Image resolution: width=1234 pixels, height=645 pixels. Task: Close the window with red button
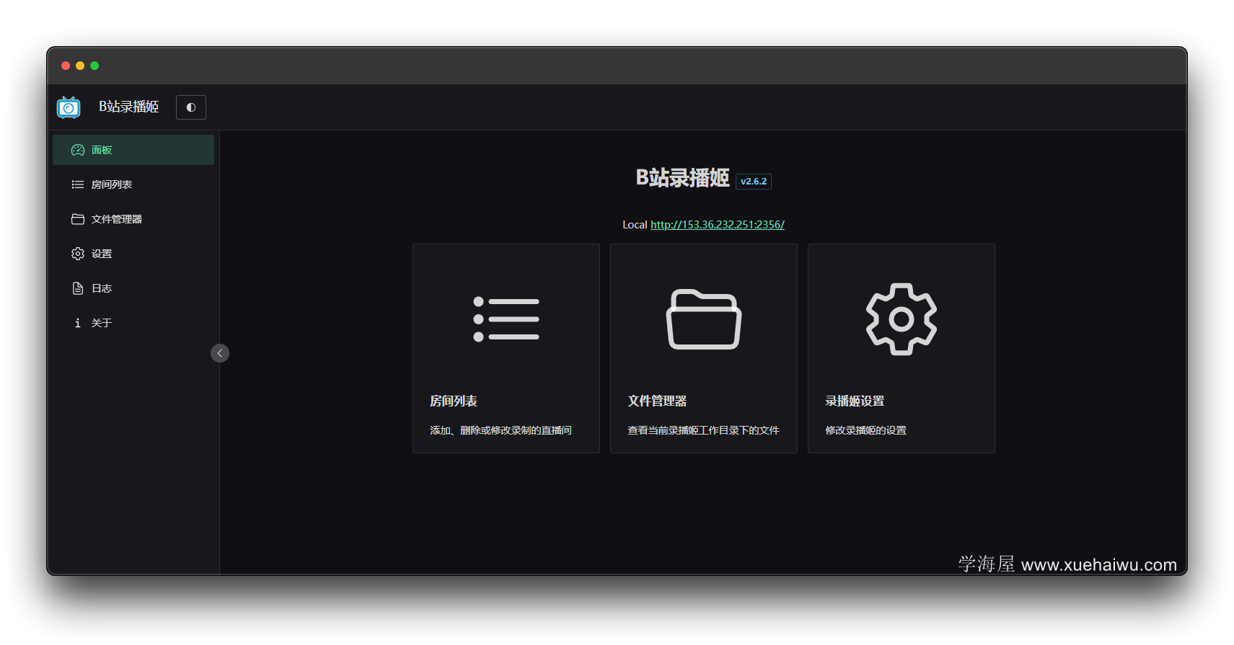[66, 66]
